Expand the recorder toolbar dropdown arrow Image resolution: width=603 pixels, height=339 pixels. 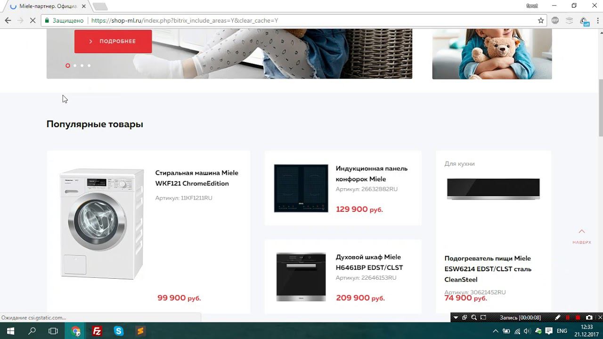click(456, 318)
